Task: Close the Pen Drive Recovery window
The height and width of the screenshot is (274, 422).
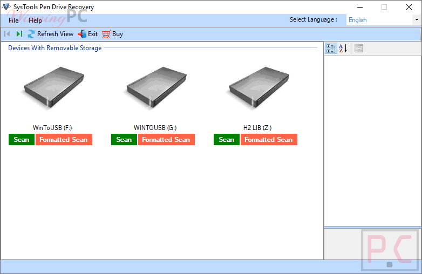Action: click(409, 7)
